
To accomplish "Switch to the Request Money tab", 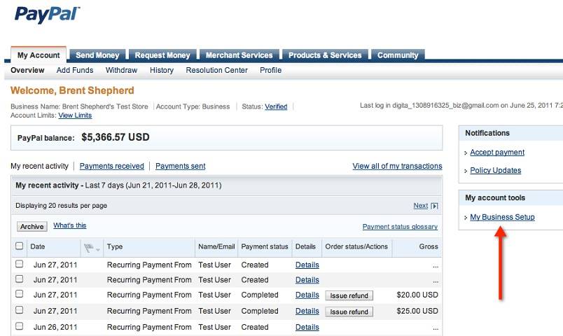I will (162, 55).
